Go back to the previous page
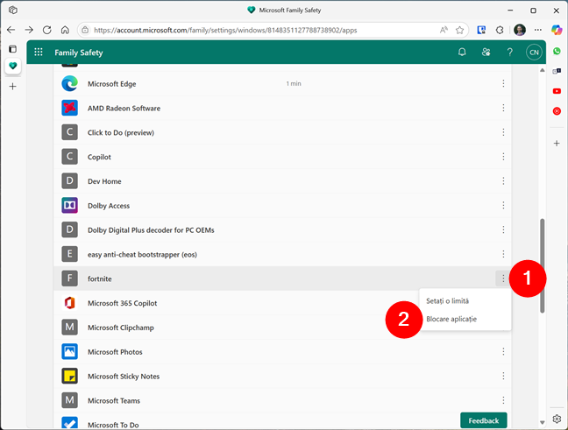Image resolution: width=568 pixels, height=430 pixels. pos(11,30)
